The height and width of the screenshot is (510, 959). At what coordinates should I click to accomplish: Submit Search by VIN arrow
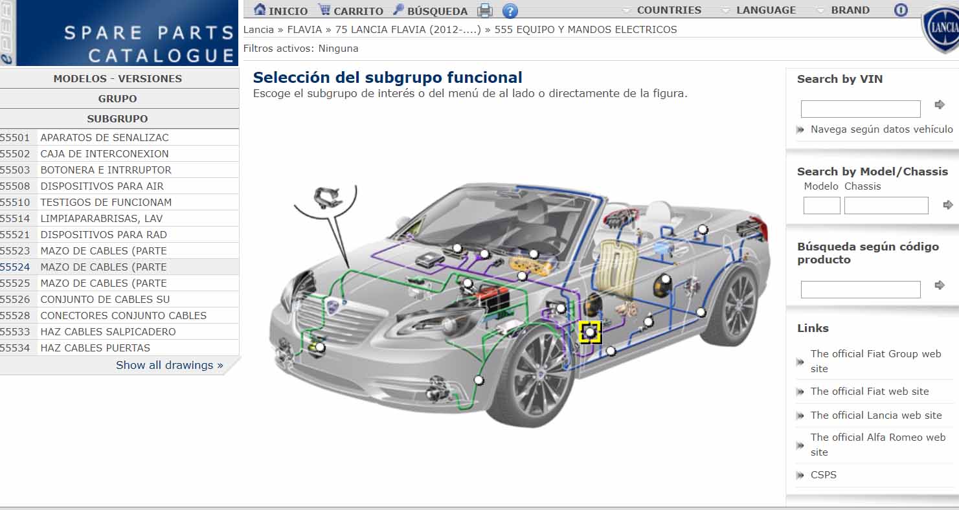tap(940, 104)
